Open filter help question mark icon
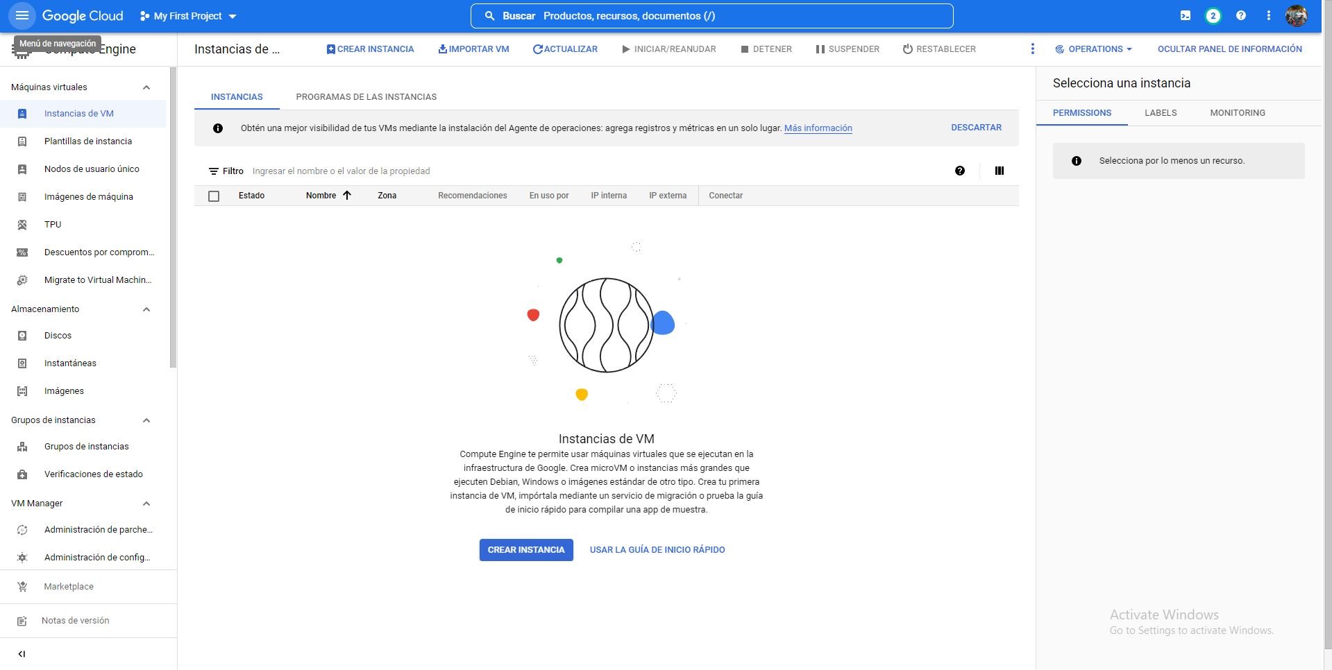The image size is (1332, 670). [960, 171]
